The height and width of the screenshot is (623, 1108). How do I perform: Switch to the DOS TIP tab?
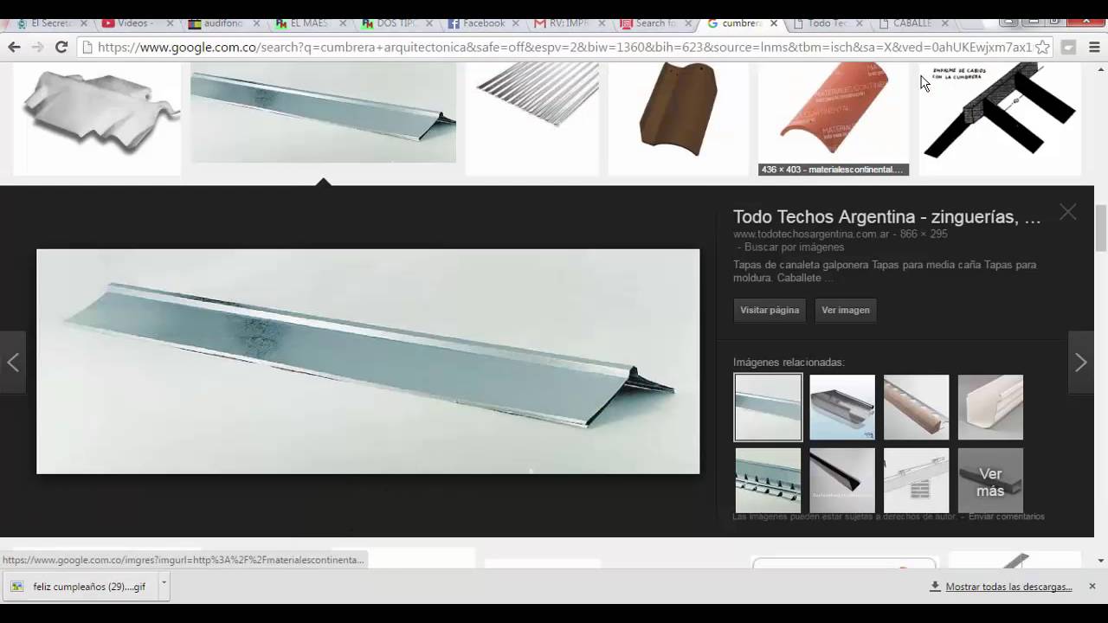(394, 23)
